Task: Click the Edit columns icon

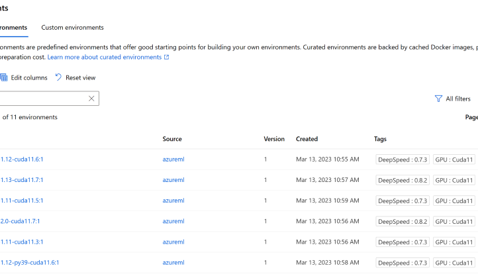Action: click(x=4, y=77)
